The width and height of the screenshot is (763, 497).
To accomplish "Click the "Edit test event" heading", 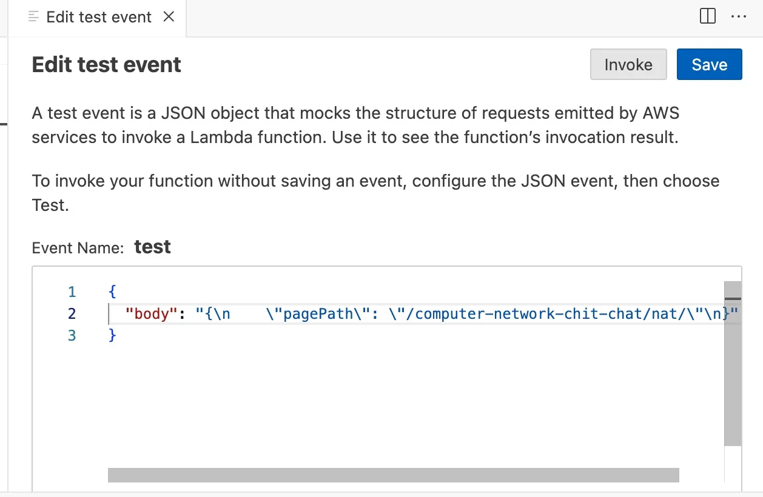I will tap(107, 65).
